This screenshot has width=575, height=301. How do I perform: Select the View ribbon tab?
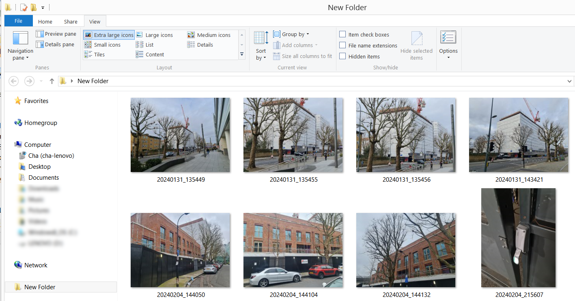(x=95, y=21)
